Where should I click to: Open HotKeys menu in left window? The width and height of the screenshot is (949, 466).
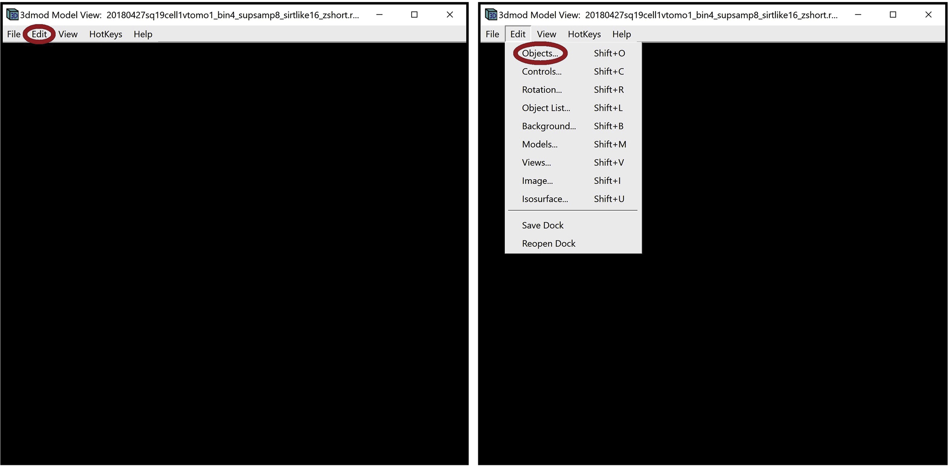(x=105, y=34)
